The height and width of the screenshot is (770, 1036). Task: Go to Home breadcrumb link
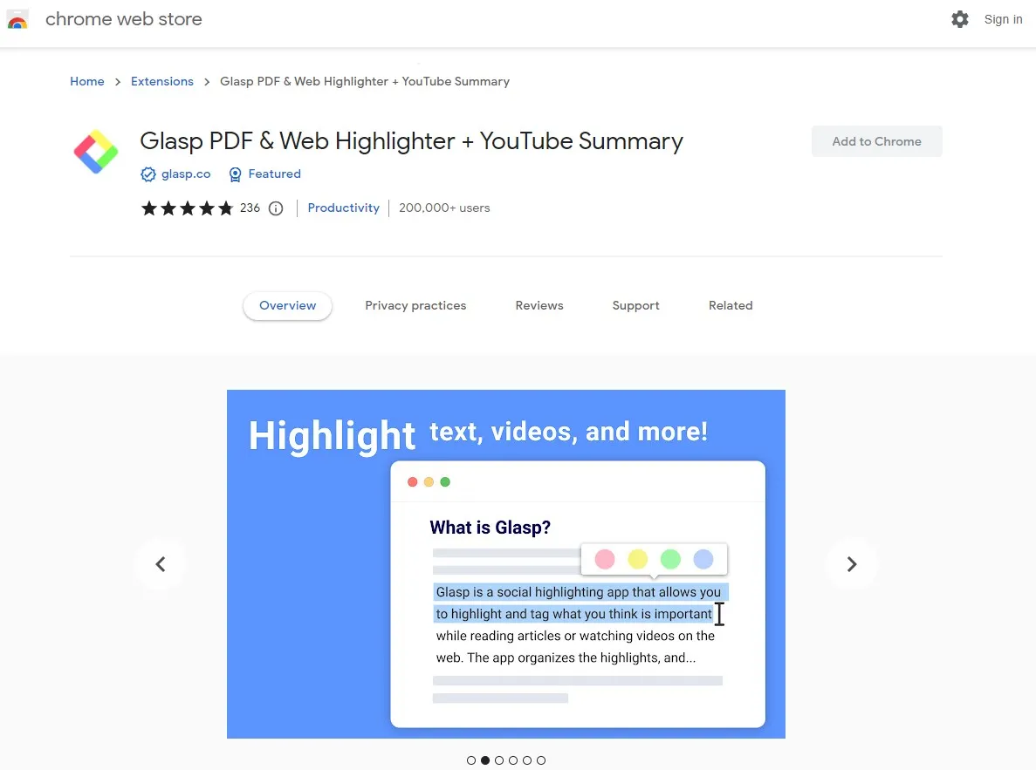tap(87, 81)
